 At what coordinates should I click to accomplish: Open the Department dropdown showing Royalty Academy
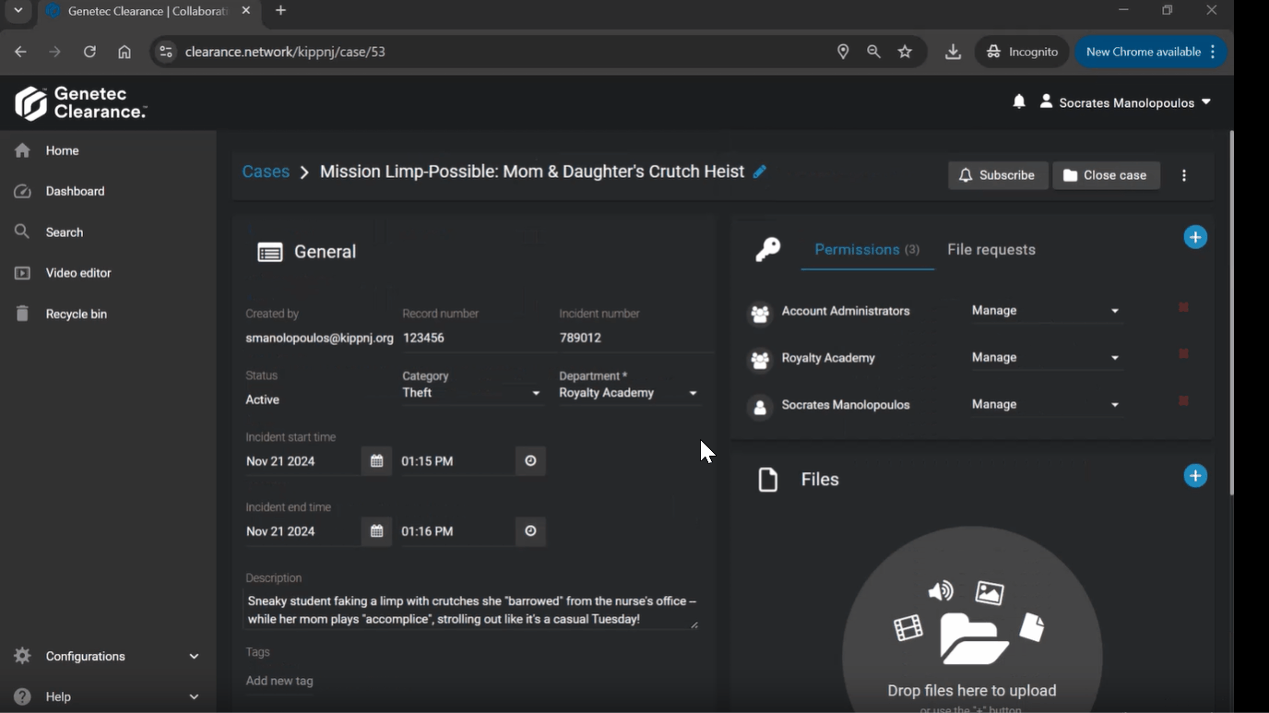(628, 393)
